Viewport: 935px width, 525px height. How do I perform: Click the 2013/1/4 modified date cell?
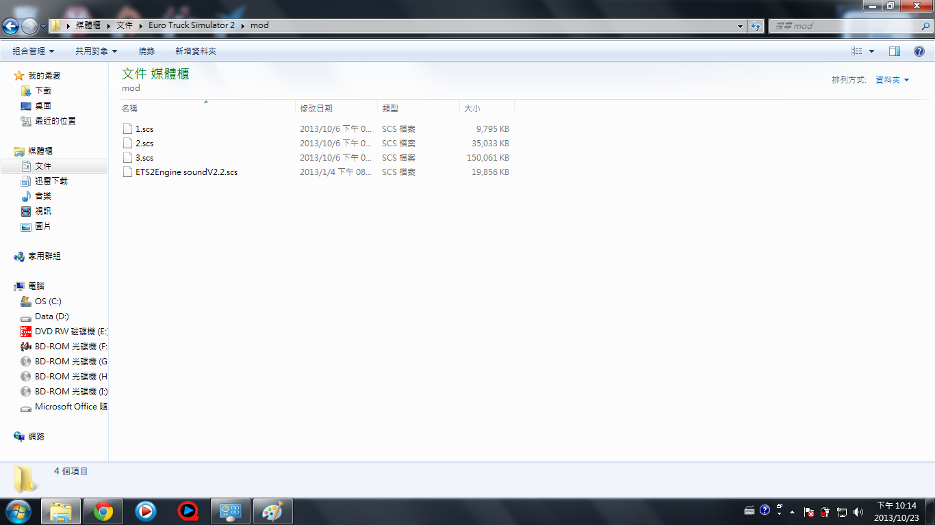pos(336,172)
